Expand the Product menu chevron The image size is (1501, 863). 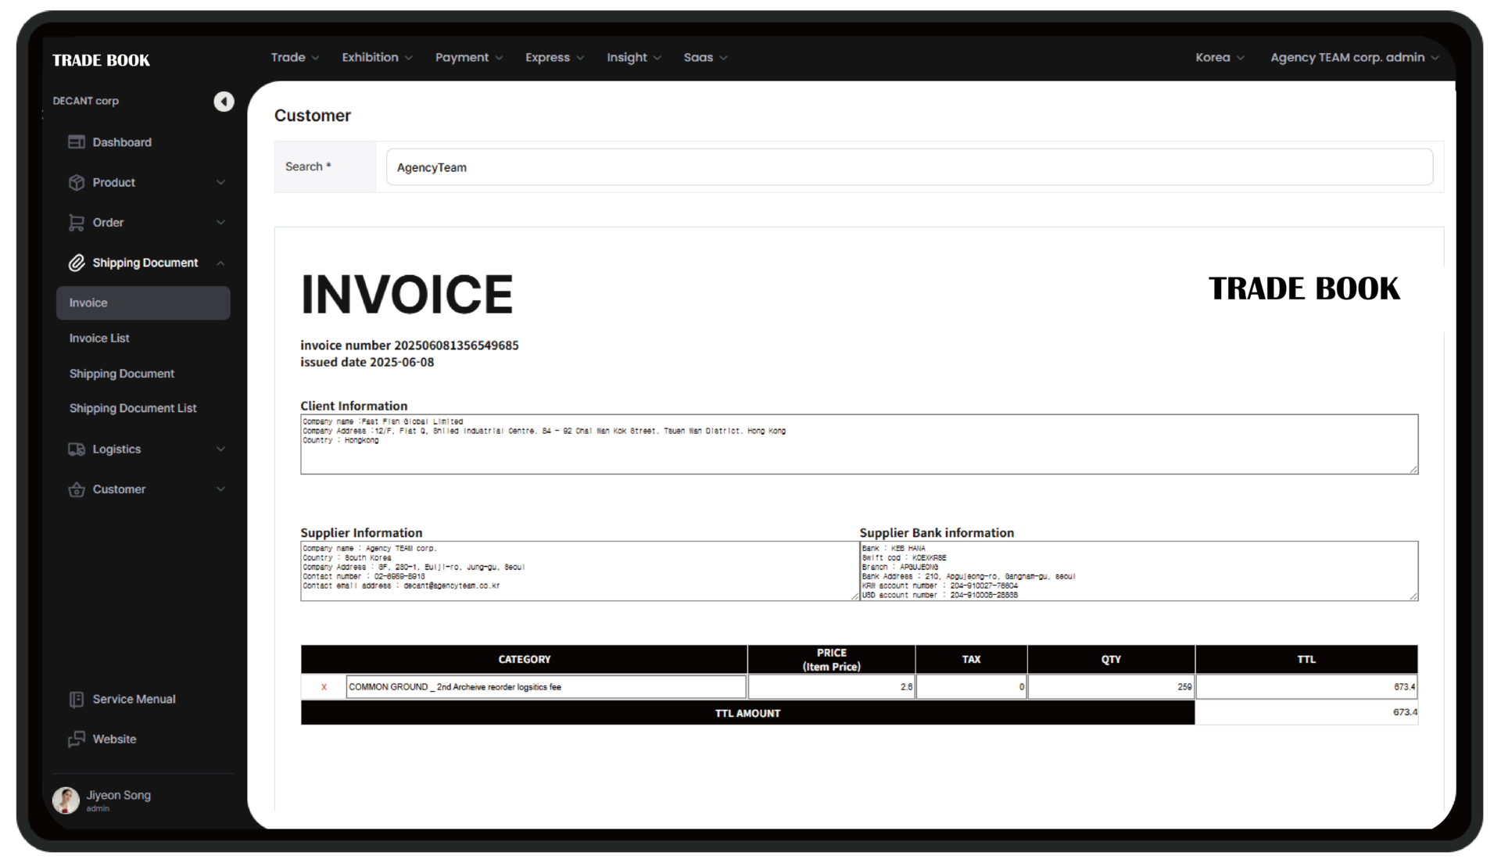coord(220,182)
